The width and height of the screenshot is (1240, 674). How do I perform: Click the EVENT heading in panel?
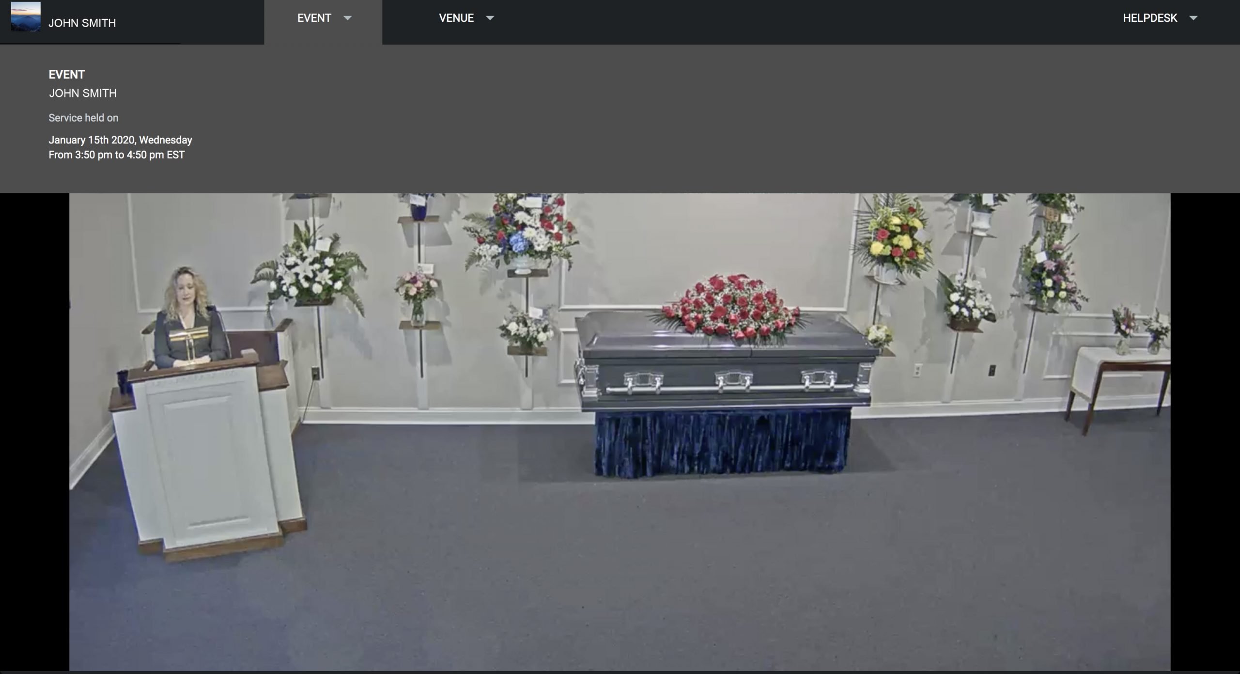click(66, 75)
